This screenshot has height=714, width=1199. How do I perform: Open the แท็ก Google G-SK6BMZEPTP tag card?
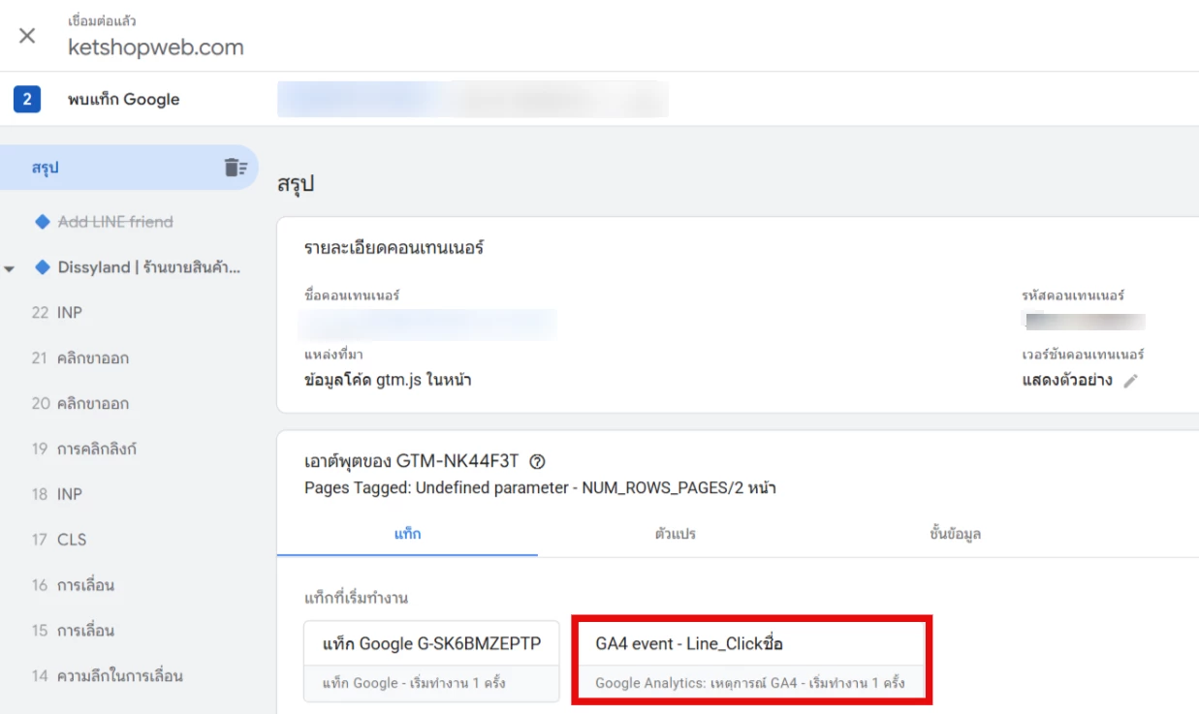pyautogui.click(x=431, y=661)
